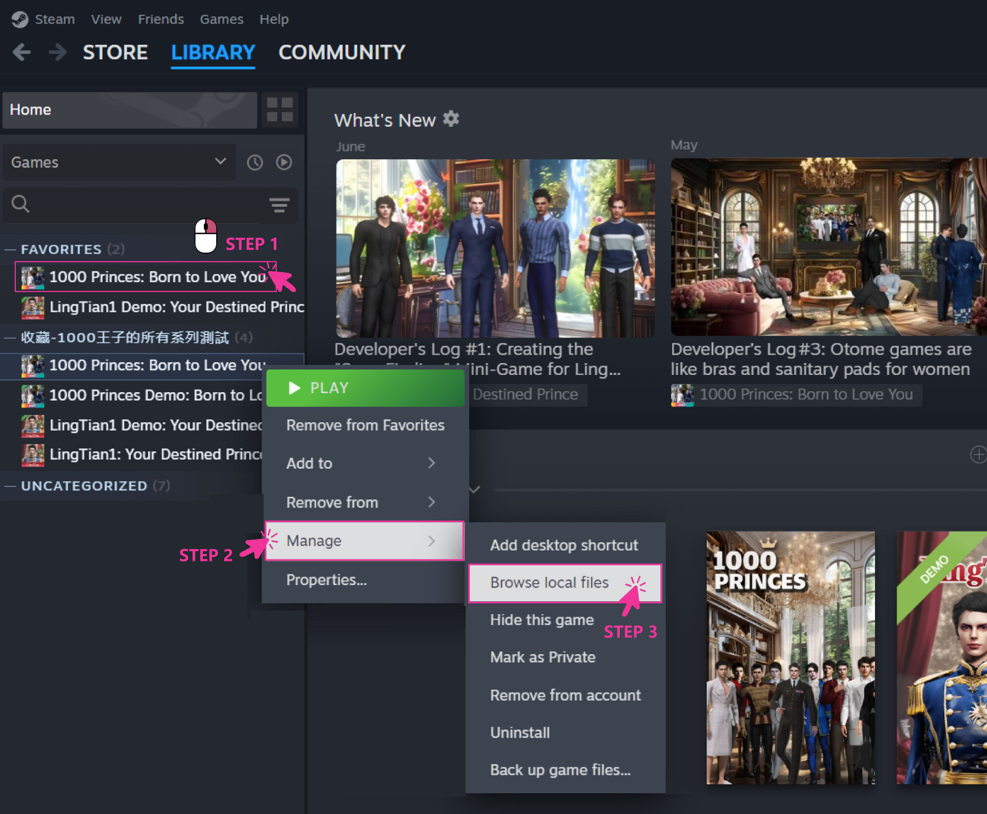The width and height of the screenshot is (987, 814).
Task: Select Remove from Favorites
Action: pos(365,425)
